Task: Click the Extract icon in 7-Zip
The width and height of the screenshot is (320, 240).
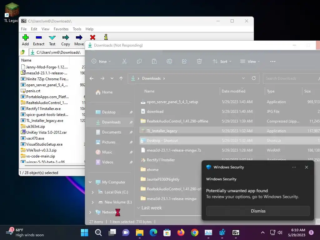Action: (x=38, y=40)
